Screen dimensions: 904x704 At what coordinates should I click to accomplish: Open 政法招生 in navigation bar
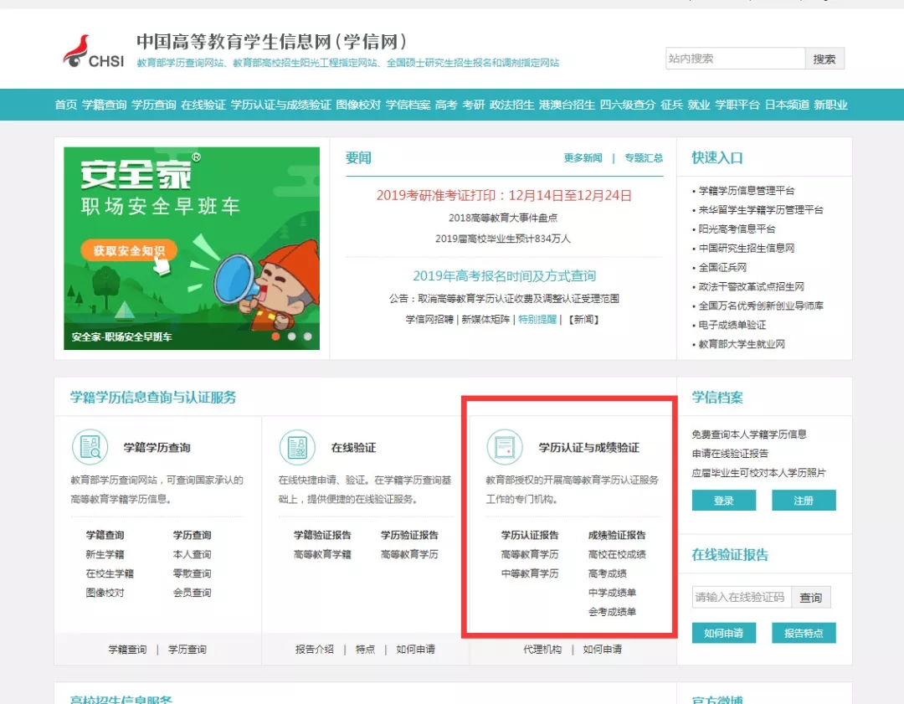(x=512, y=105)
